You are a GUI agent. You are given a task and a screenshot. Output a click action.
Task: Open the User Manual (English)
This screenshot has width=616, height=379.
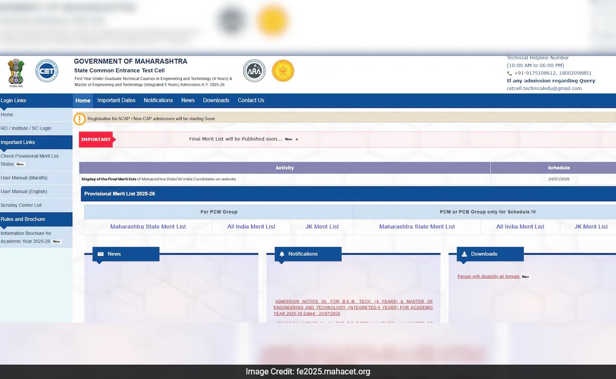click(x=25, y=191)
